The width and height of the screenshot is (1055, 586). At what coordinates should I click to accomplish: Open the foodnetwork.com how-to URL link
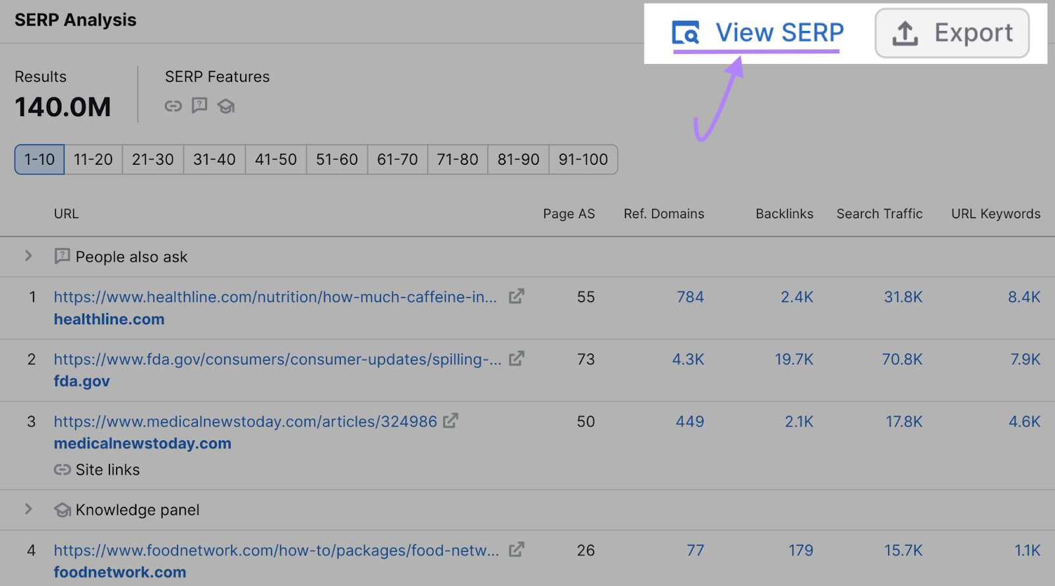pos(276,551)
